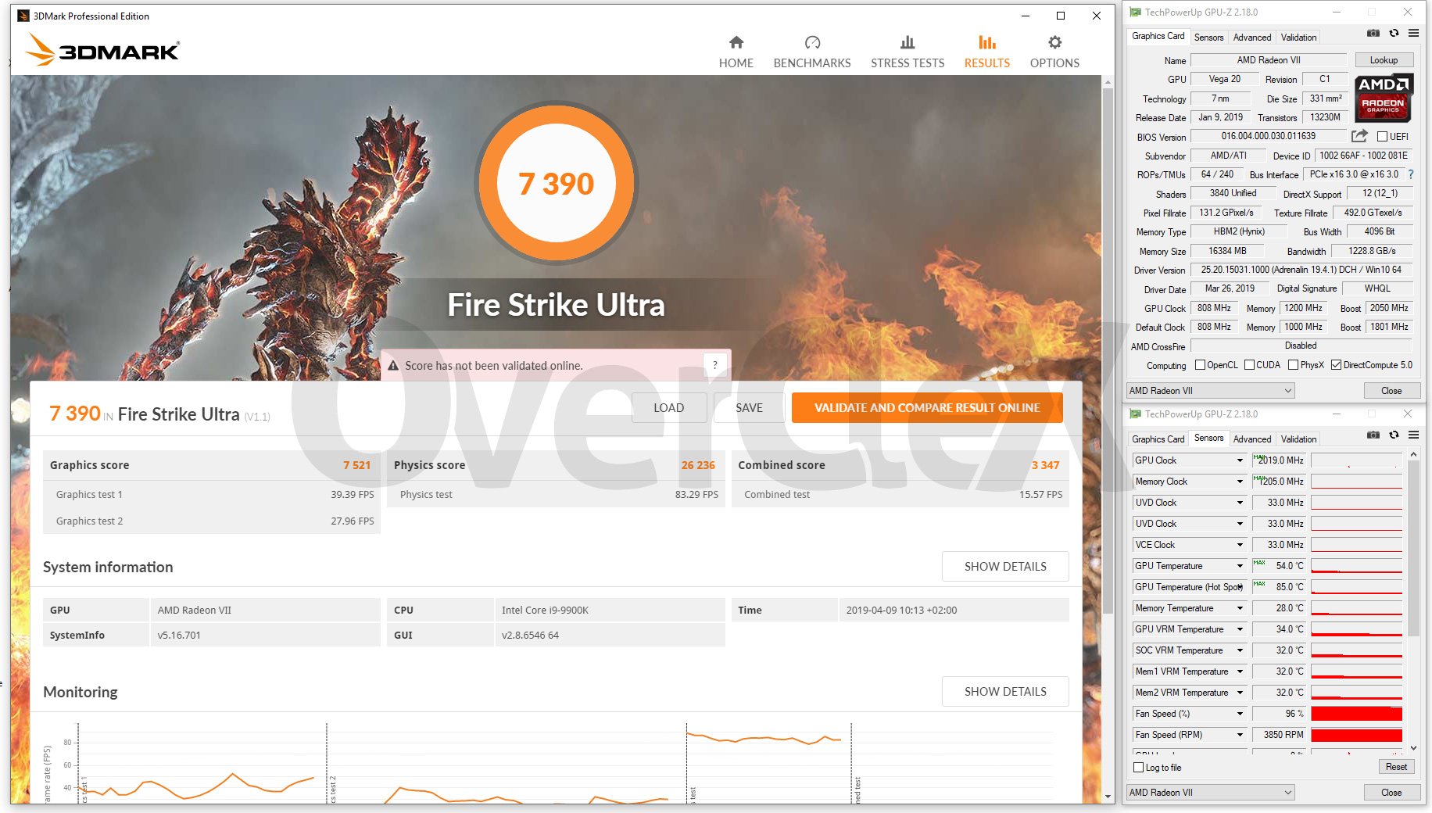The image size is (1432, 813).
Task: Open the GPU Temperature sensor dropdown
Action: pos(1240,566)
